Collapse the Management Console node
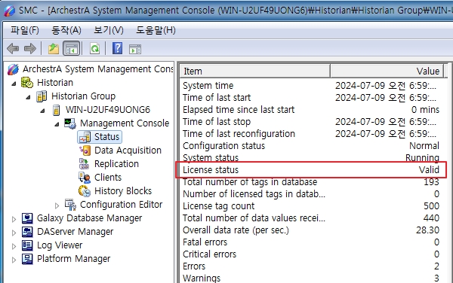453x283 pixels. [x=57, y=124]
